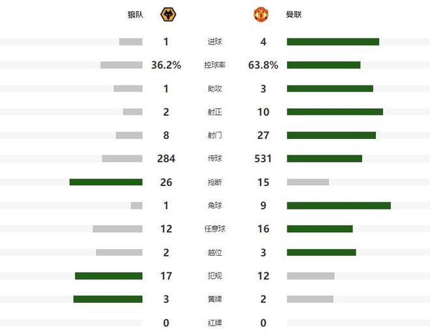Screen dimensions: 430x336
Task: Click Manchester United's green 角球 bar
Action: click(x=339, y=206)
